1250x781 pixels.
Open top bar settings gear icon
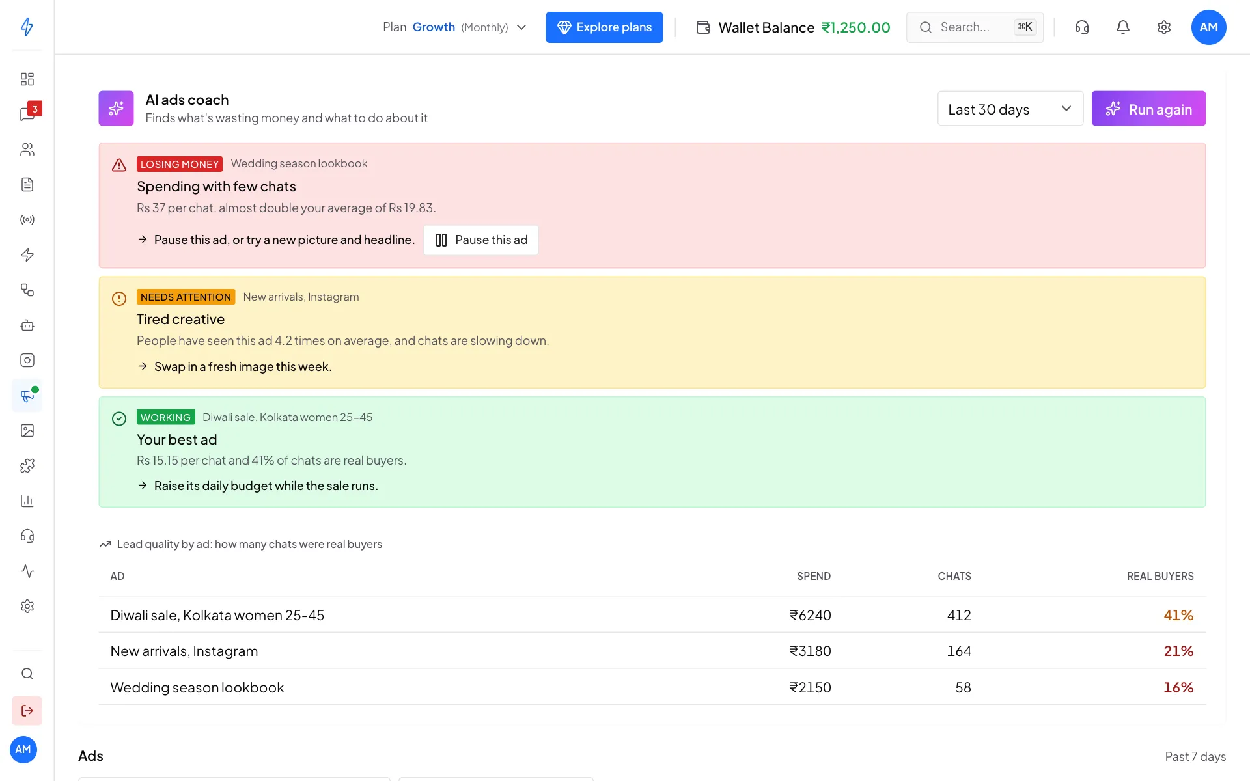pos(1164,27)
